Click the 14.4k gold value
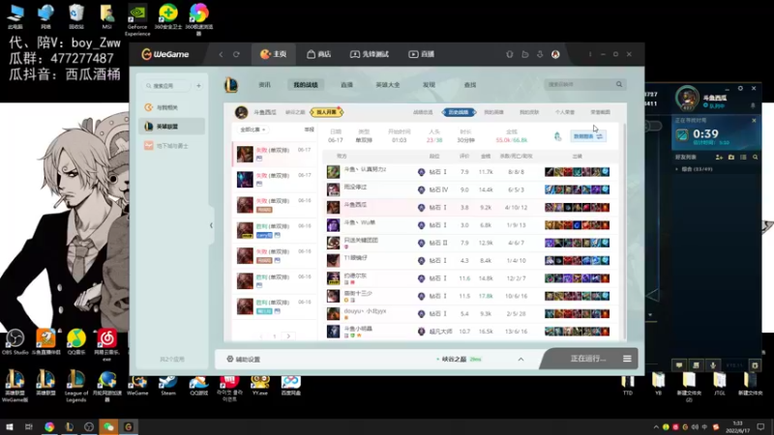Screen dimensions: 774x435 point(486,189)
